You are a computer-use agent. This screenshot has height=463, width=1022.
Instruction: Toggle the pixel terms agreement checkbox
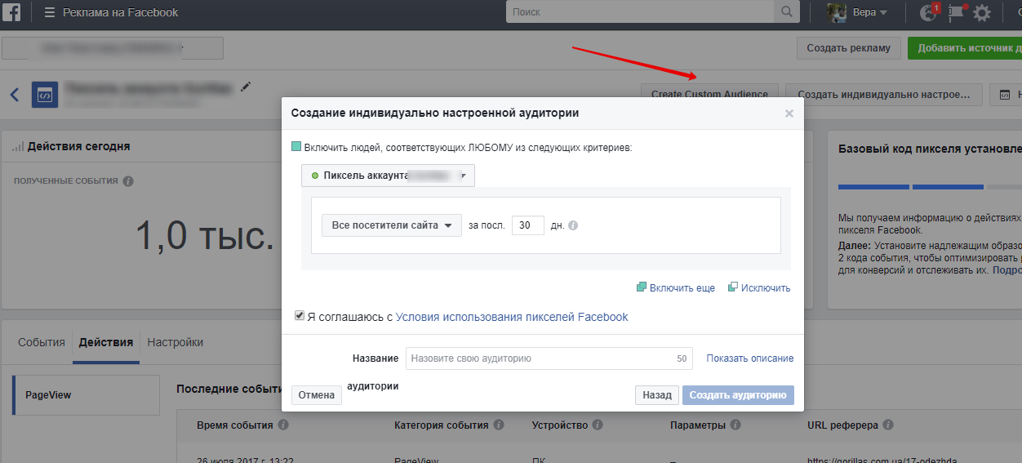coord(300,316)
